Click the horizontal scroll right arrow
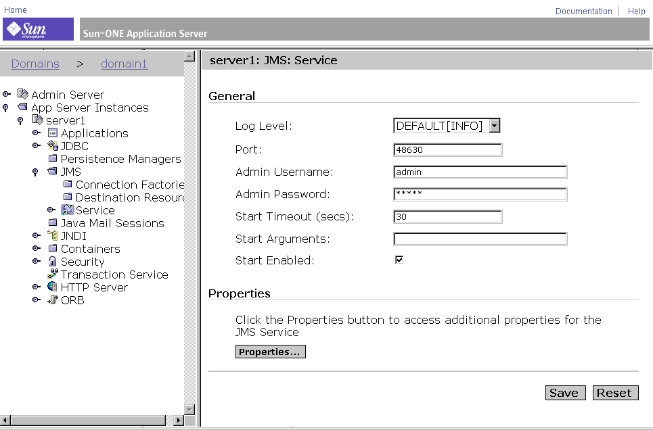 (178, 420)
